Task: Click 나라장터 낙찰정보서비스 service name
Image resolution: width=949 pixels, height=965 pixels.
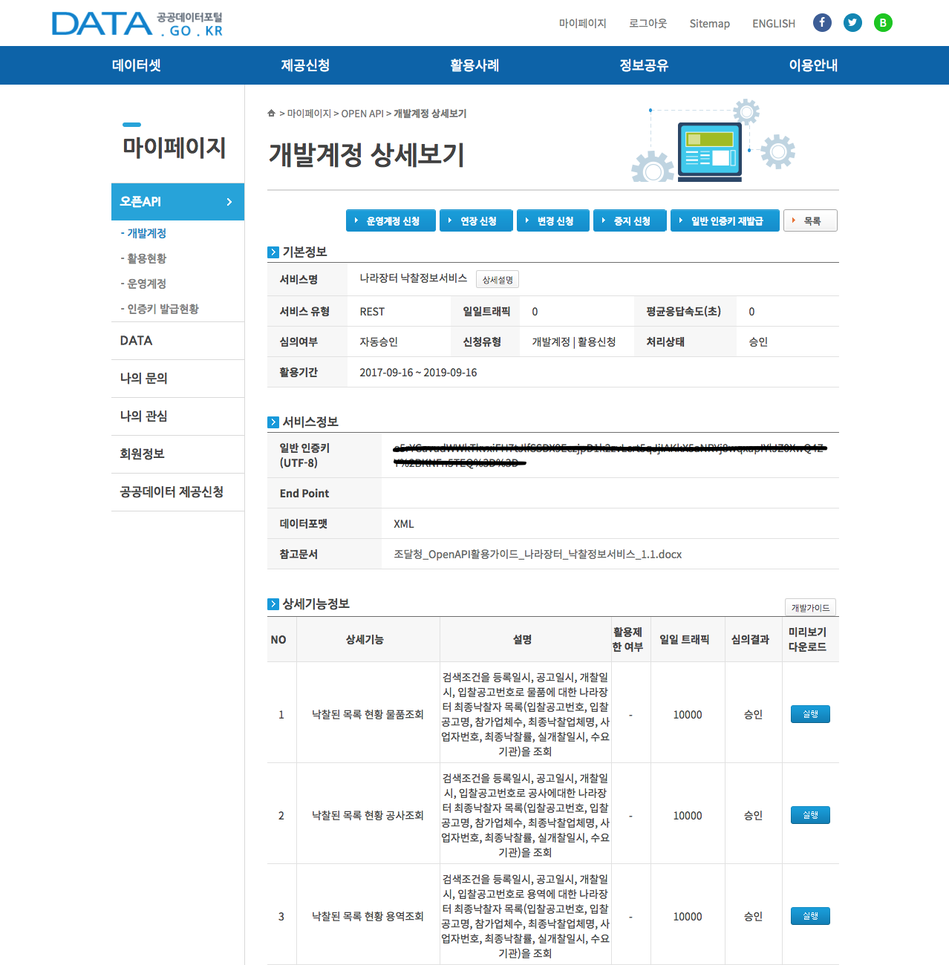Action: pyautogui.click(x=414, y=278)
